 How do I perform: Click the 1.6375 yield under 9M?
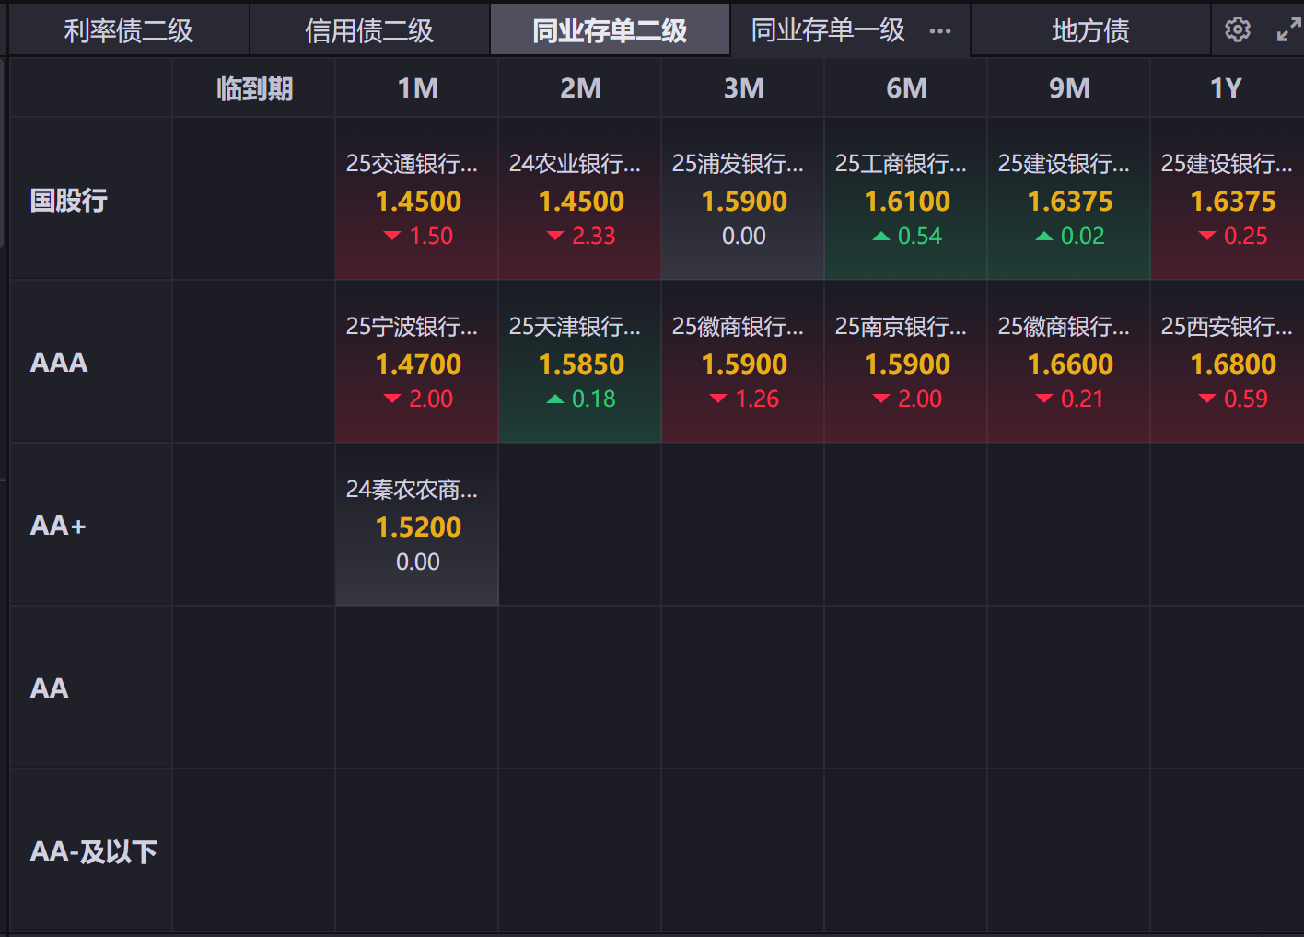tap(1070, 202)
